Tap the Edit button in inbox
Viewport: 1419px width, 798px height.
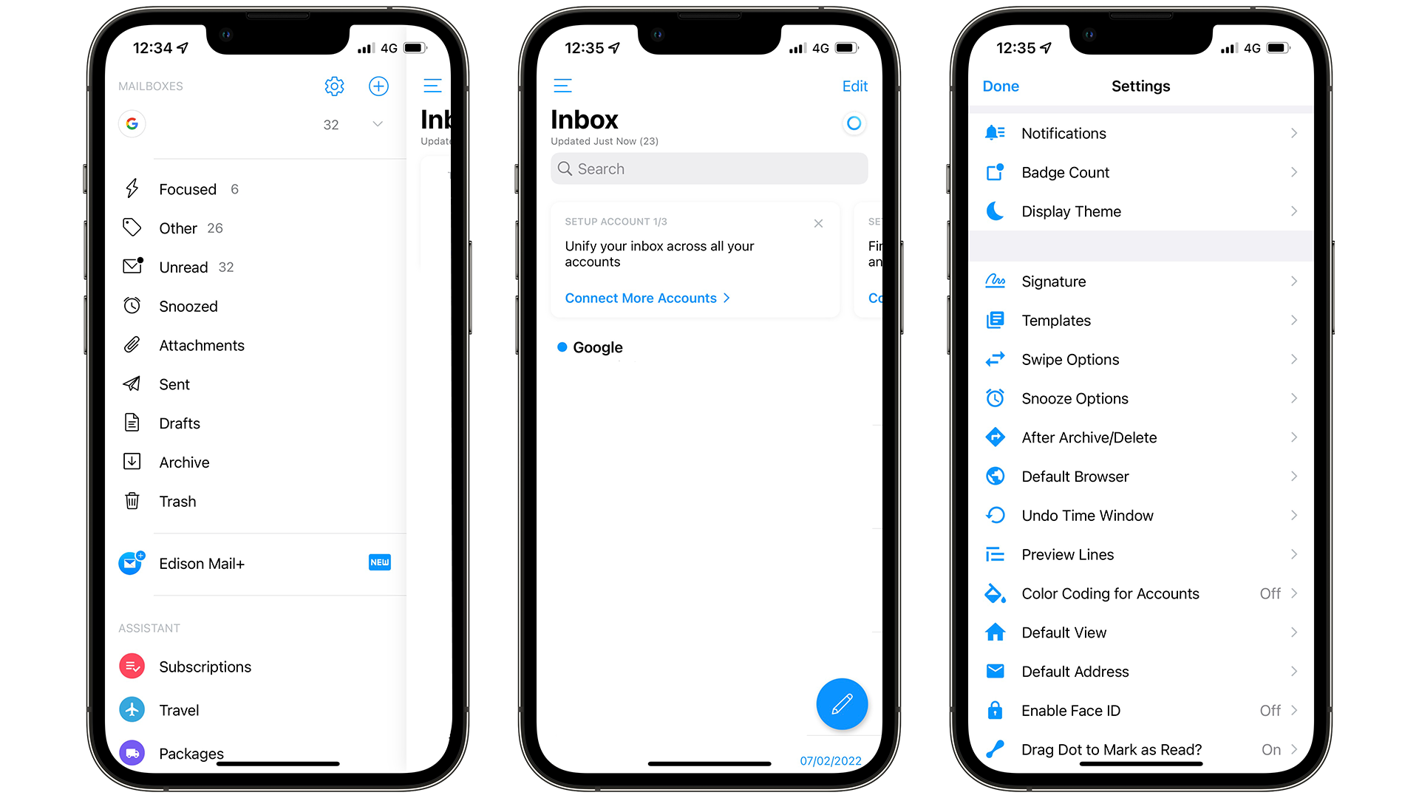pos(856,86)
